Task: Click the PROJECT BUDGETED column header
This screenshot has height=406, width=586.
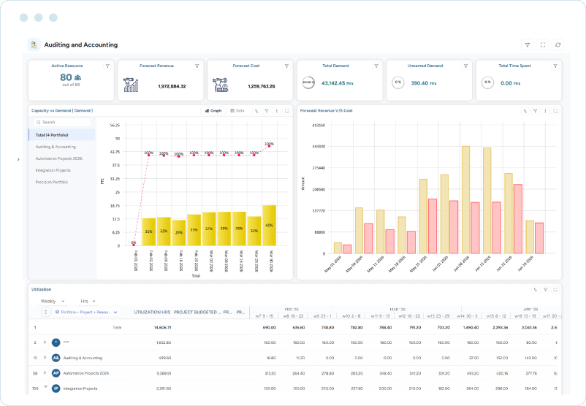Action: 197,313
